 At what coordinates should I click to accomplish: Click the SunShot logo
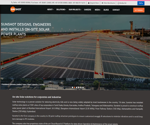tap(16, 9)
